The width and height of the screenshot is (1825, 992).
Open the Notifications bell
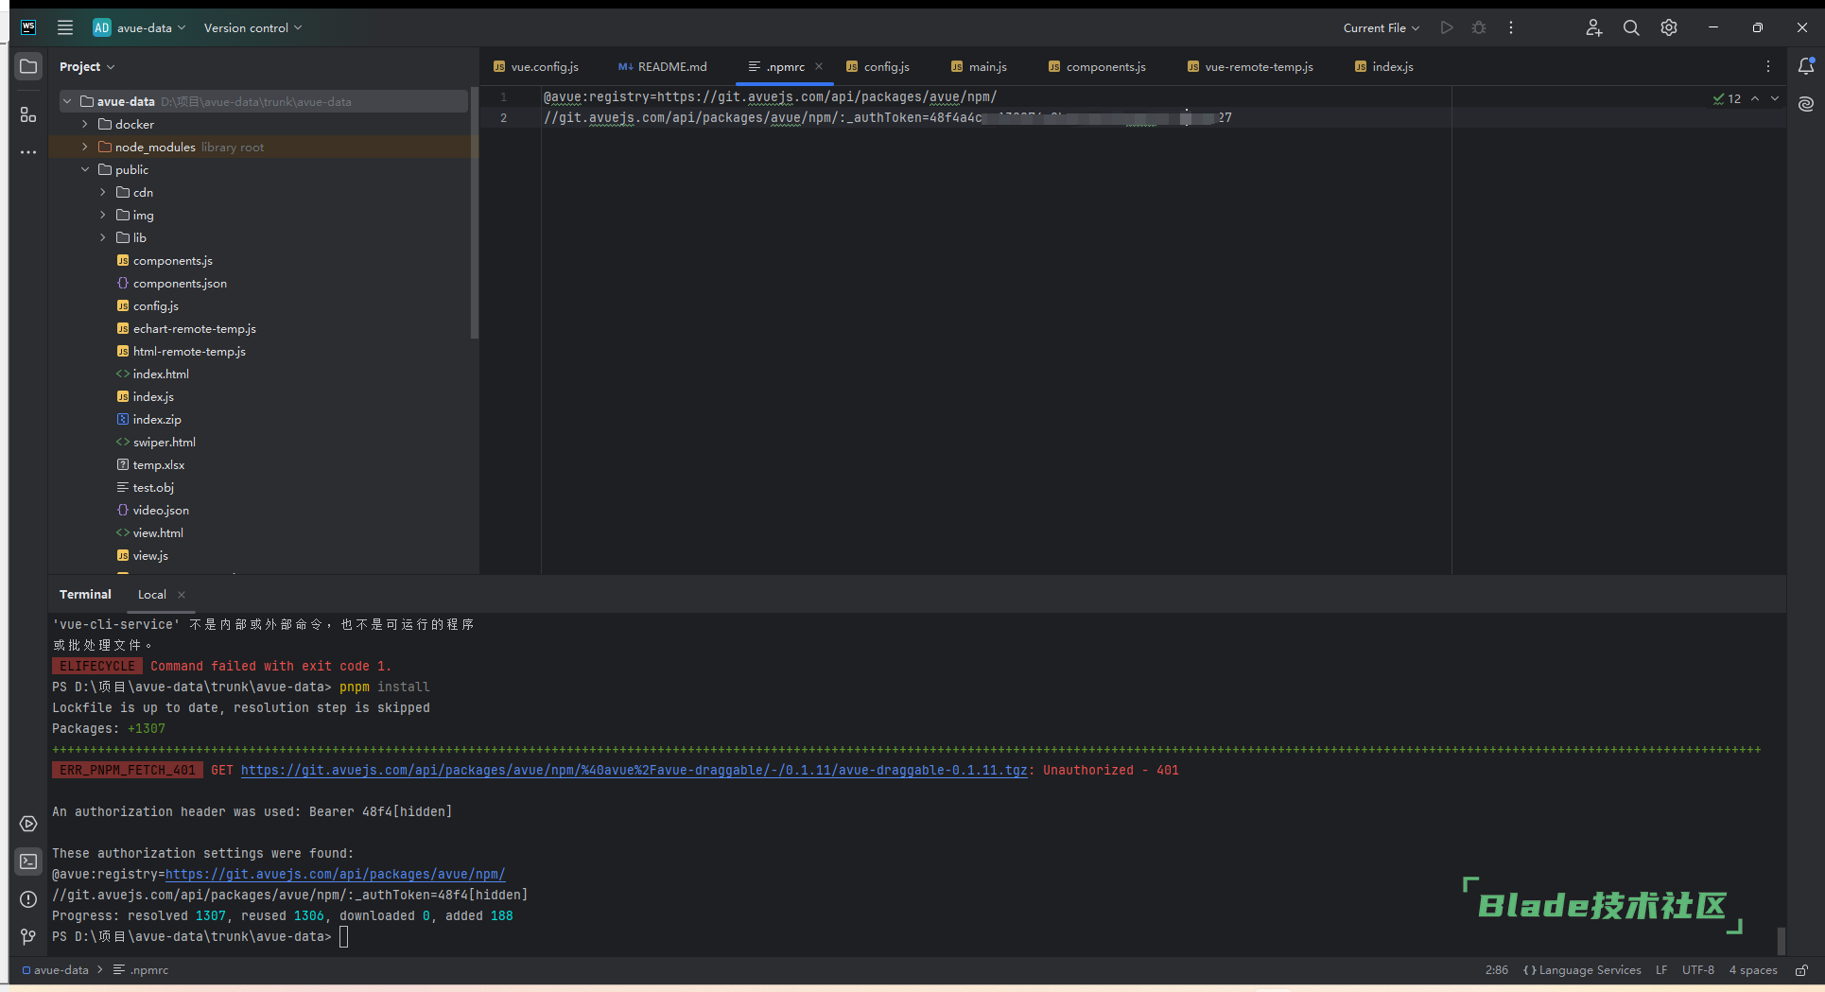click(x=1806, y=66)
